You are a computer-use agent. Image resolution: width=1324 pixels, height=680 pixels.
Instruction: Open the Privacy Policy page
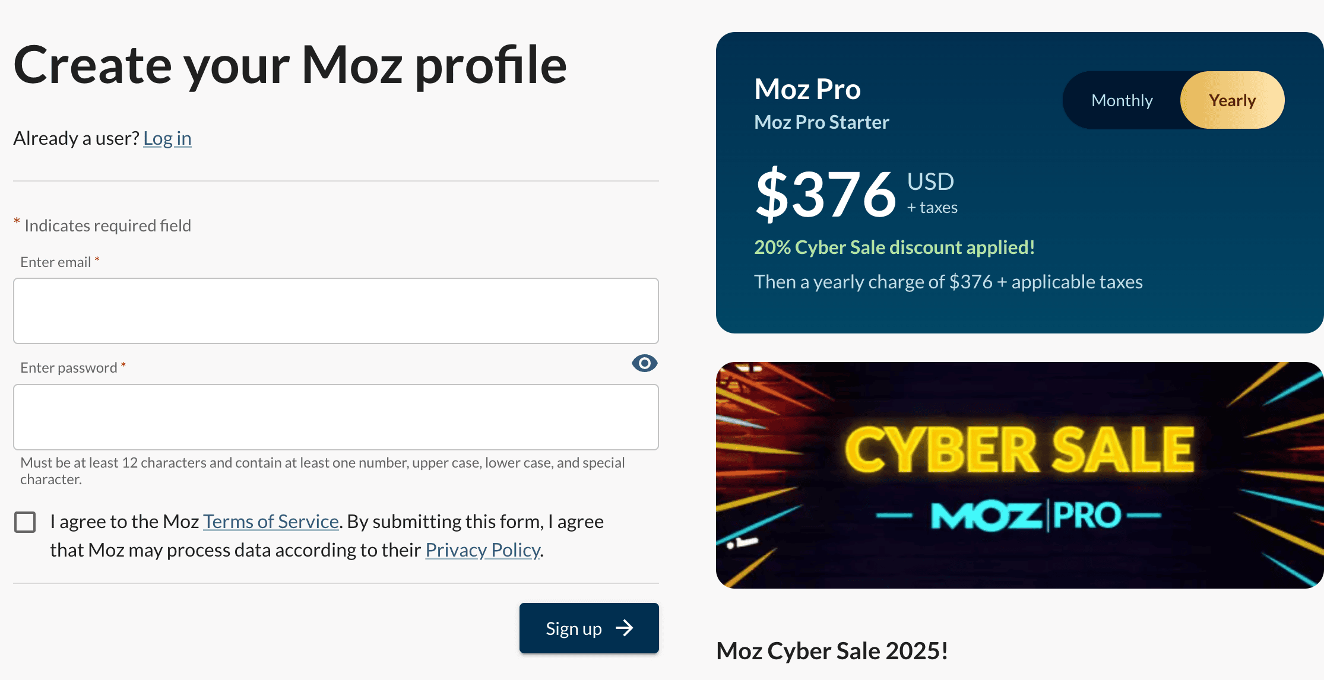[x=483, y=550]
